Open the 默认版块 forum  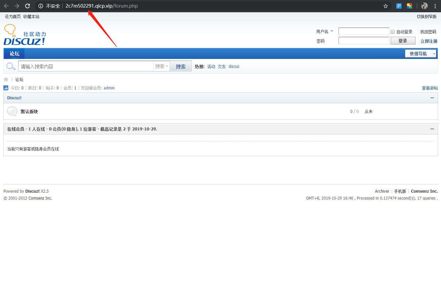[x=29, y=112]
